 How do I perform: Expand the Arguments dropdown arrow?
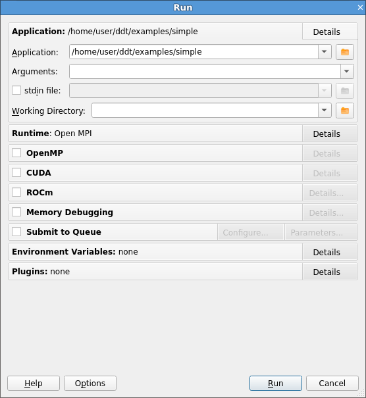point(347,71)
